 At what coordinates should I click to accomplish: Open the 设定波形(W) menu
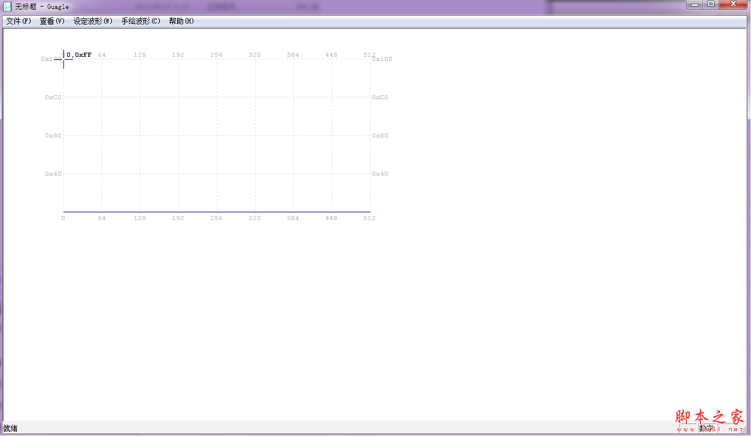point(93,21)
